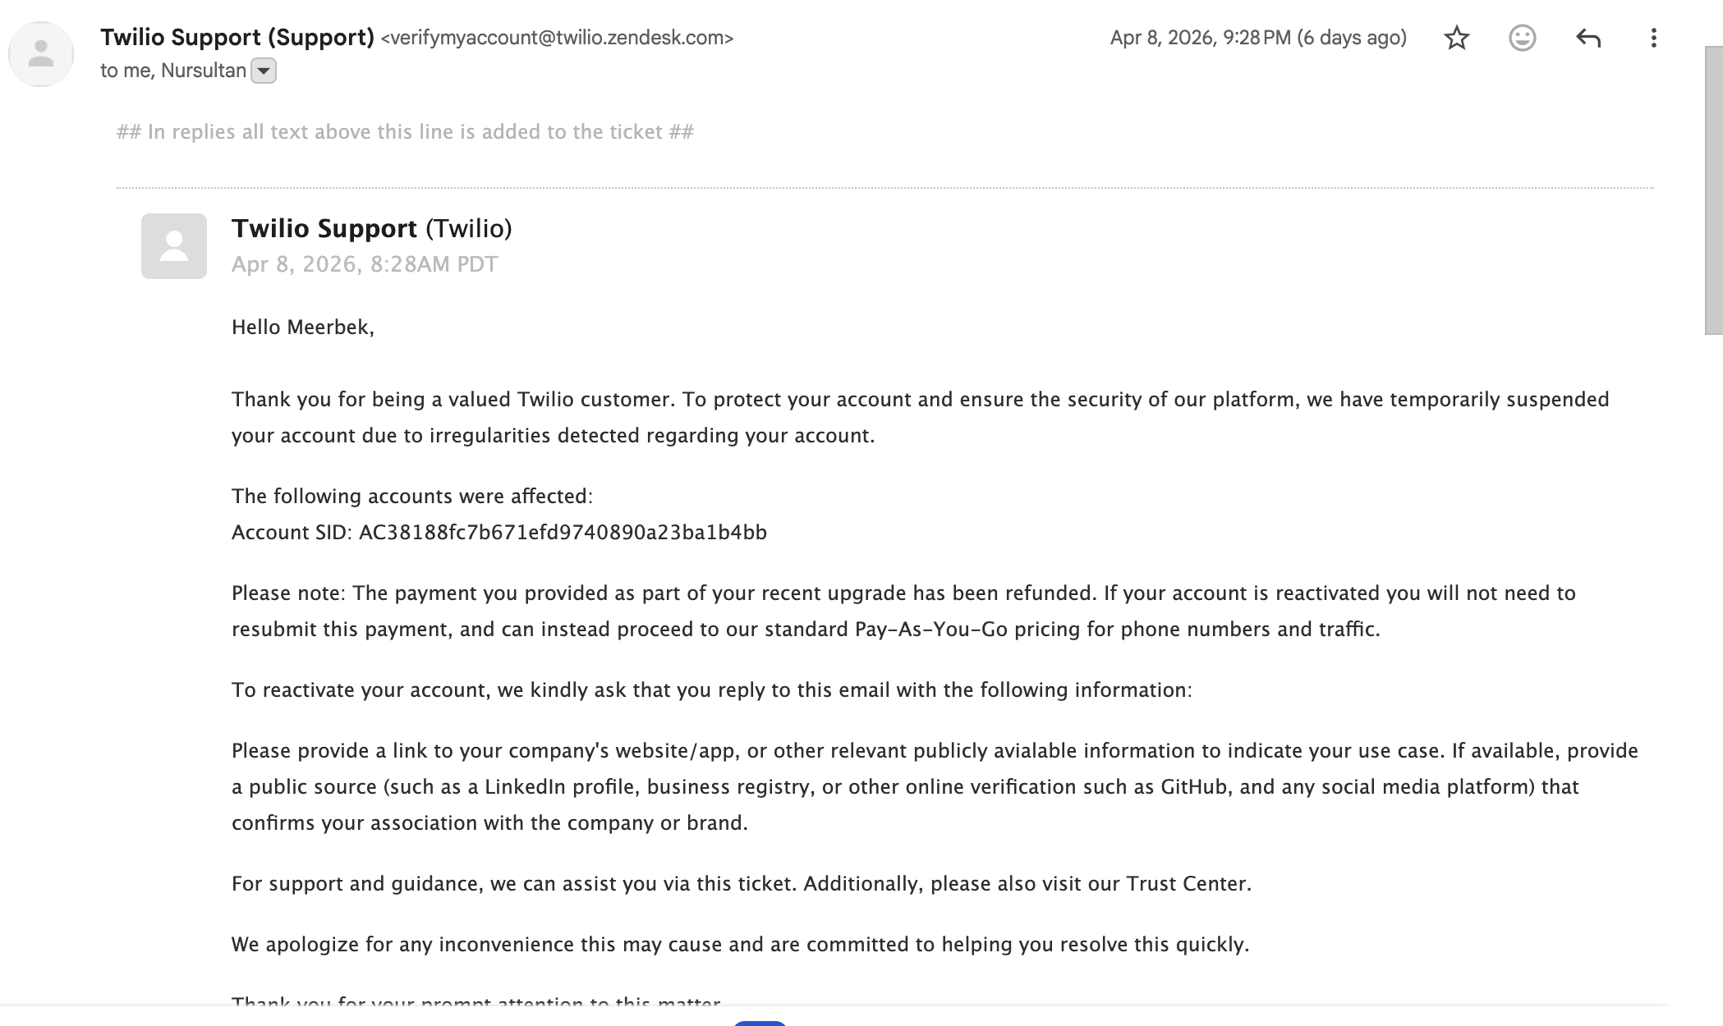Click the Apr 8, 2026, 9:28 PM timestamp

(1258, 38)
